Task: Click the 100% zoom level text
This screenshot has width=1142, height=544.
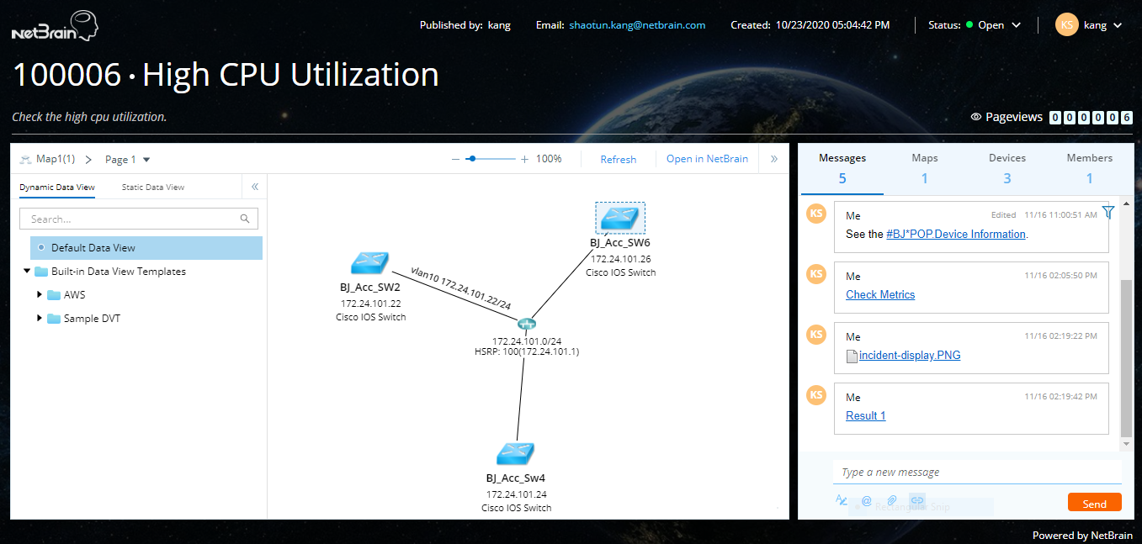Action: coord(549,159)
